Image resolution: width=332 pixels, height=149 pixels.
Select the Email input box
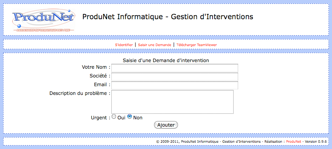point(175,85)
